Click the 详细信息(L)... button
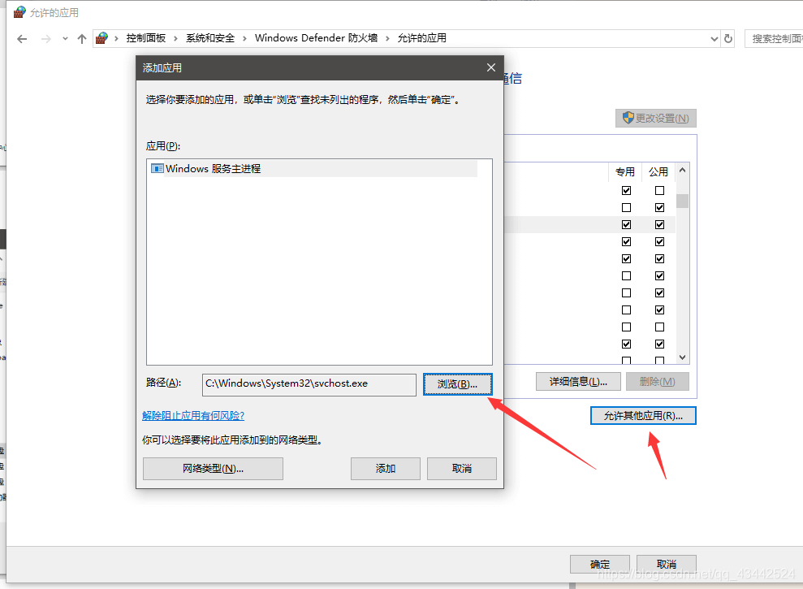Image resolution: width=803 pixels, height=589 pixels. (x=578, y=381)
